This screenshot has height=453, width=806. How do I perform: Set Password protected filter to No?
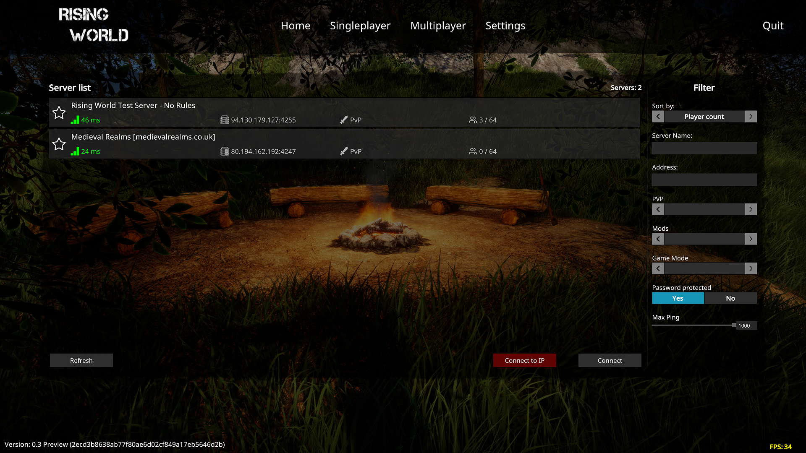[730, 298]
